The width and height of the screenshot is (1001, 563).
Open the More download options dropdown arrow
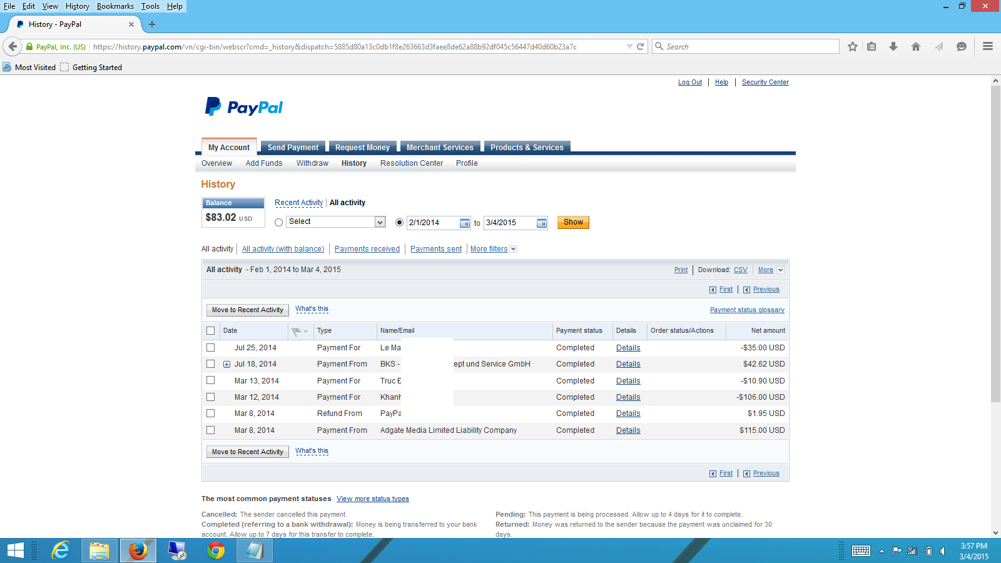pyautogui.click(x=780, y=270)
